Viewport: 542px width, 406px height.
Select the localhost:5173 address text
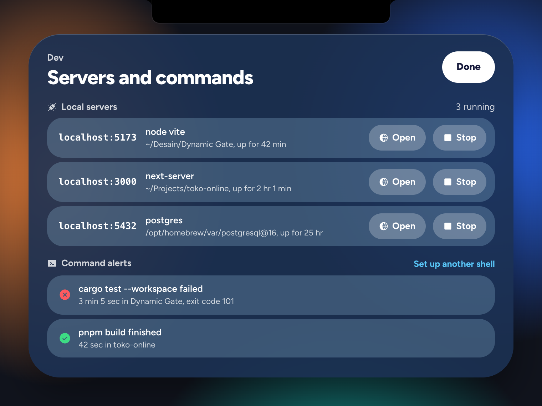pyautogui.click(x=97, y=137)
